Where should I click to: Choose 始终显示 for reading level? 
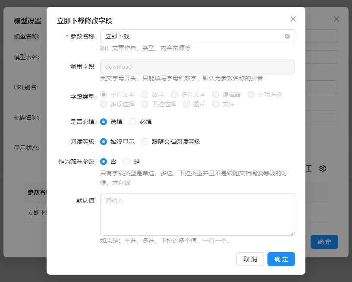coord(104,142)
